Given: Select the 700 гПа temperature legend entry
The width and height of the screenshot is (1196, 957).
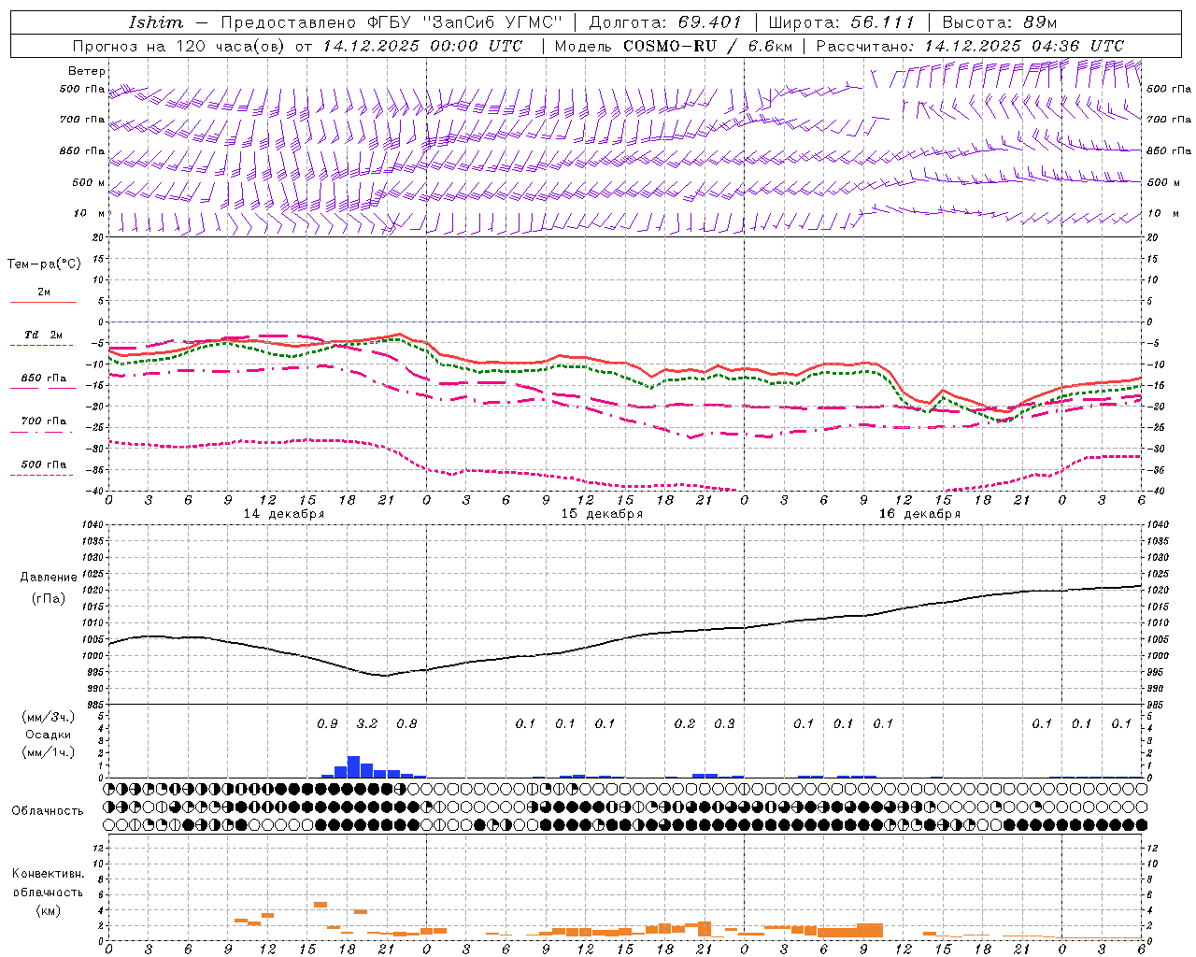Looking at the screenshot, I should pyautogui.click(x=44, y=421).
